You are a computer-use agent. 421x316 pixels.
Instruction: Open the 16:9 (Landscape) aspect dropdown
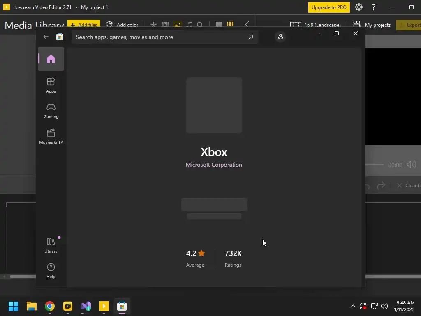click(315, 25)
